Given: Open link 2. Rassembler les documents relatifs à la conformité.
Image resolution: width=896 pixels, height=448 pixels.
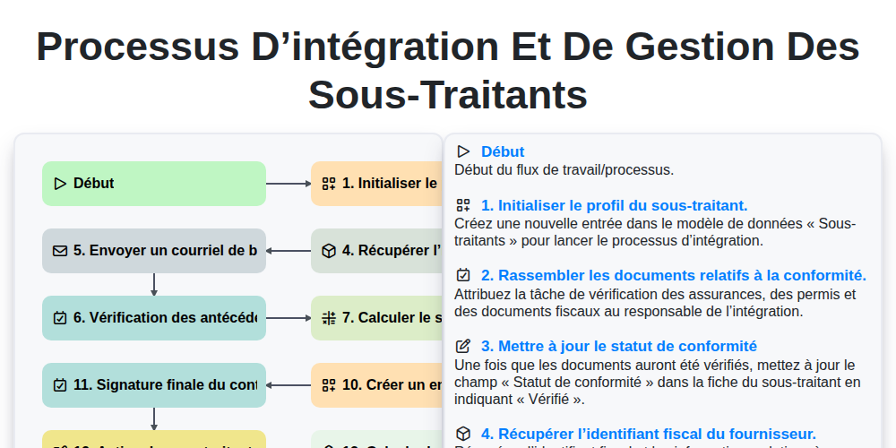Looking at the screenshot, I should [674, 275].
